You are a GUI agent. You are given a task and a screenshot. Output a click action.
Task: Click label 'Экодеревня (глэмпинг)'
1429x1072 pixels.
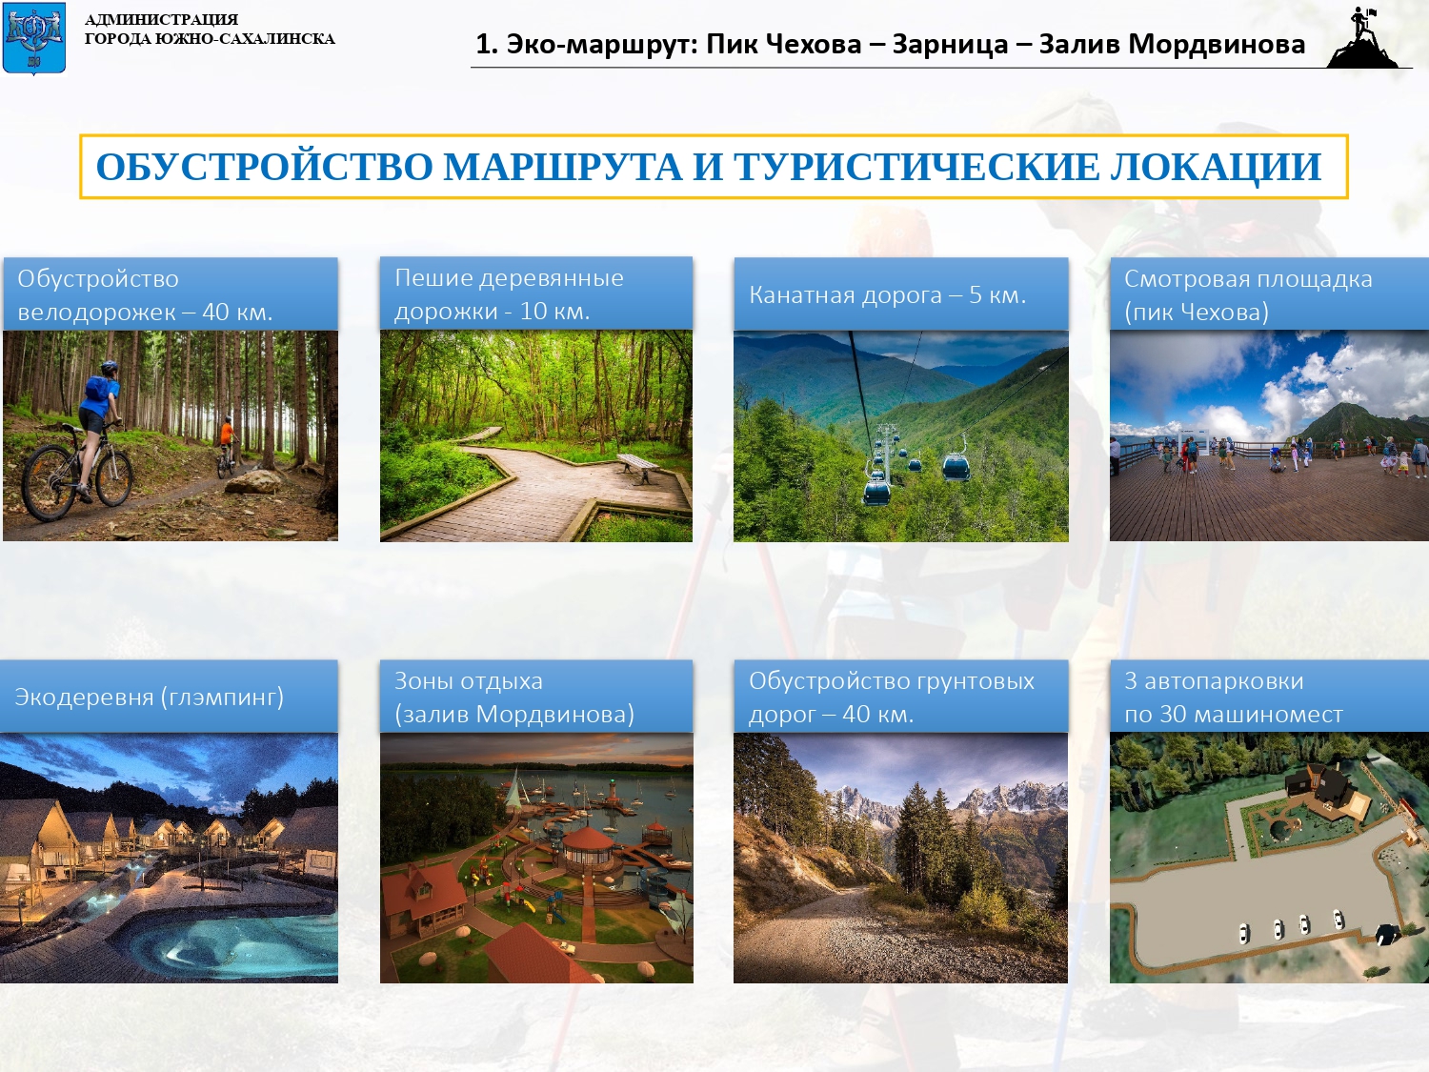pos(169,697)
